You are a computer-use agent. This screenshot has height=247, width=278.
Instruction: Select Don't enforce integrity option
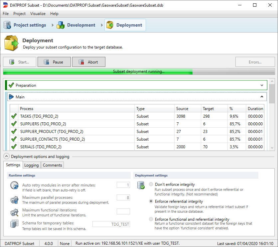coord(151,185)
